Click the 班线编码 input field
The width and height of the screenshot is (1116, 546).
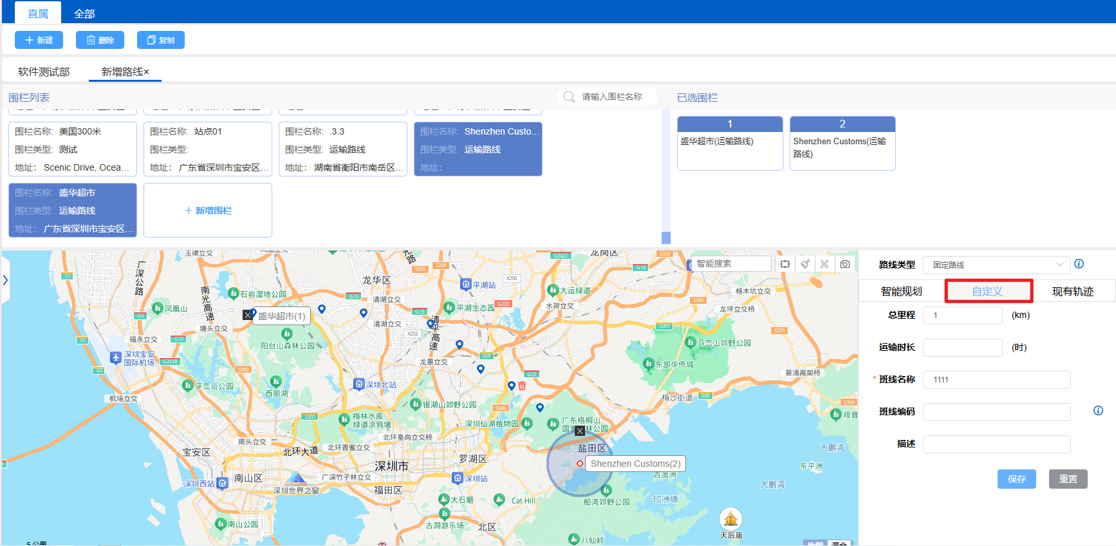pos(996,411)
